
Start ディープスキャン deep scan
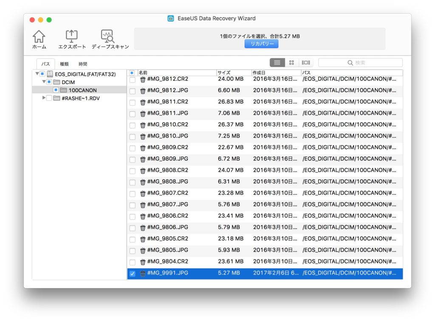pos(110,39)
